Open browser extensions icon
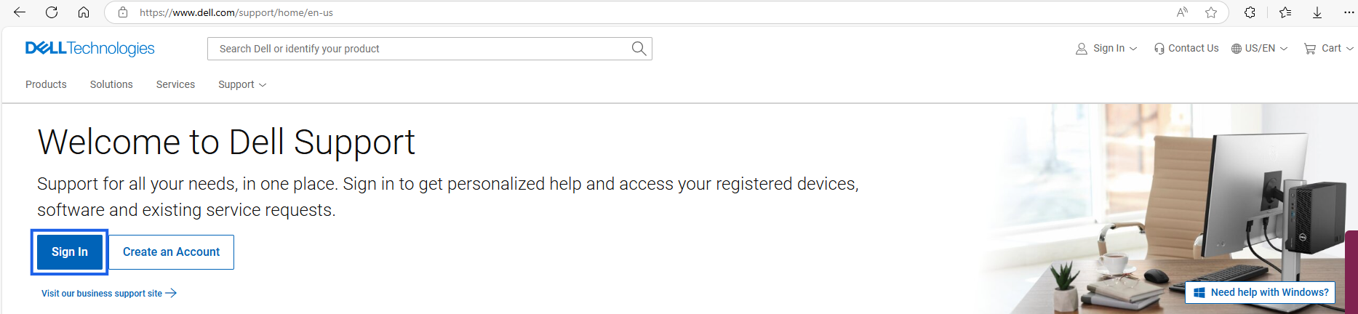Image resolution: width=1358 pixels, height=314 pixels. pos(1250,12)
